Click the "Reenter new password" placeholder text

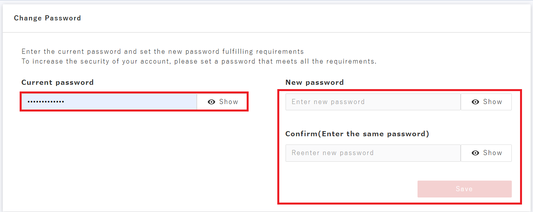click(x=332, y=153)
